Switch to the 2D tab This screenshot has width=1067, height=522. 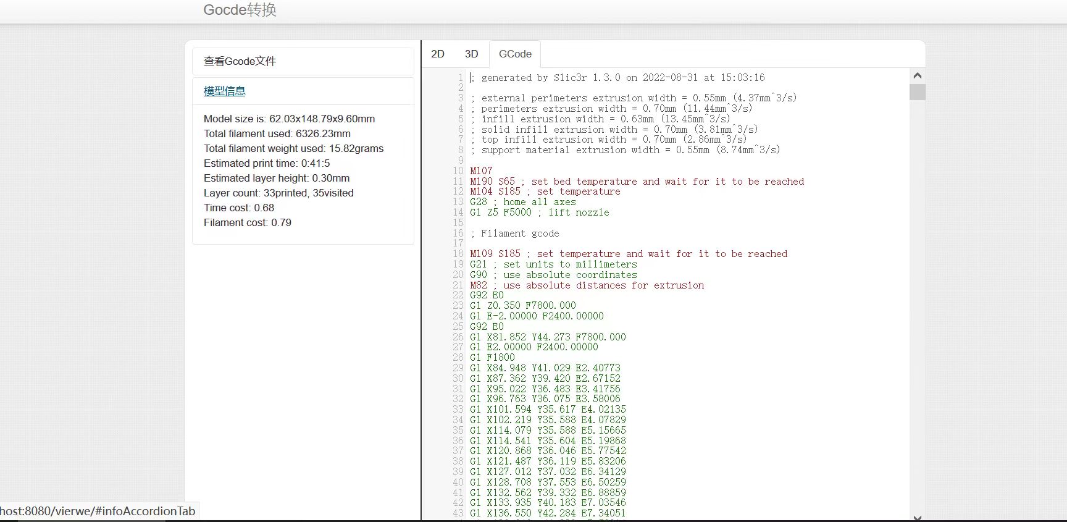[x=438, y=54]
